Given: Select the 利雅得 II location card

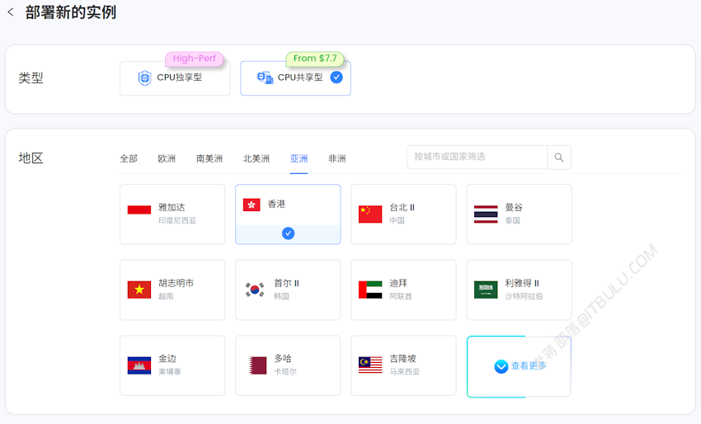Looking at the screenshot, I should click(519, 290).
